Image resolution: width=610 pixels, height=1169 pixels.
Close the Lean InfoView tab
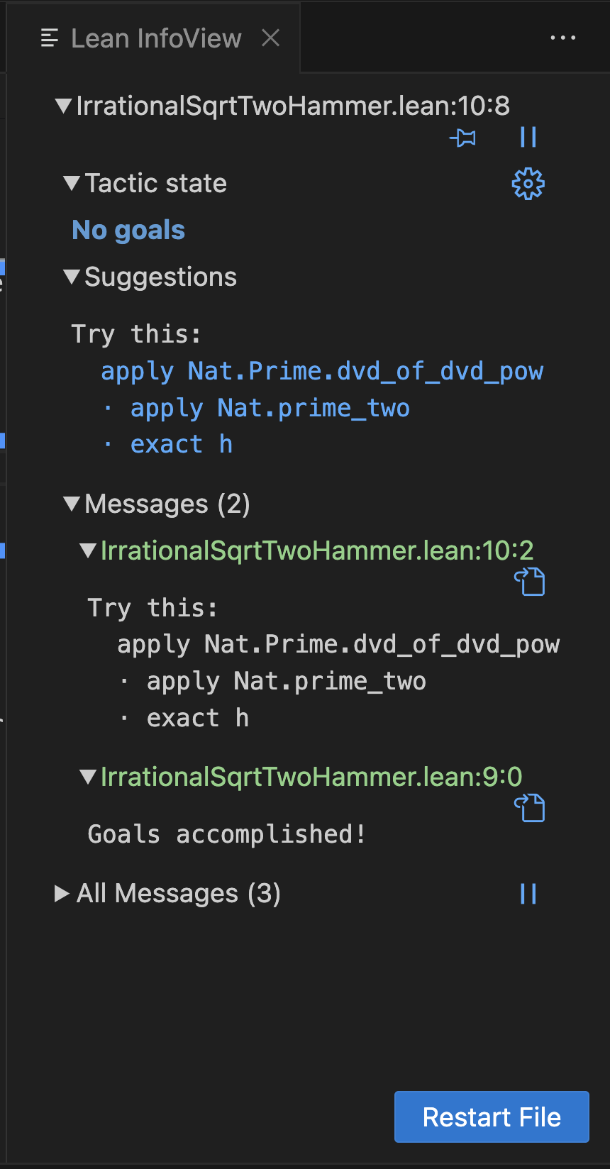pyautogui.click(x=270, y=38)
